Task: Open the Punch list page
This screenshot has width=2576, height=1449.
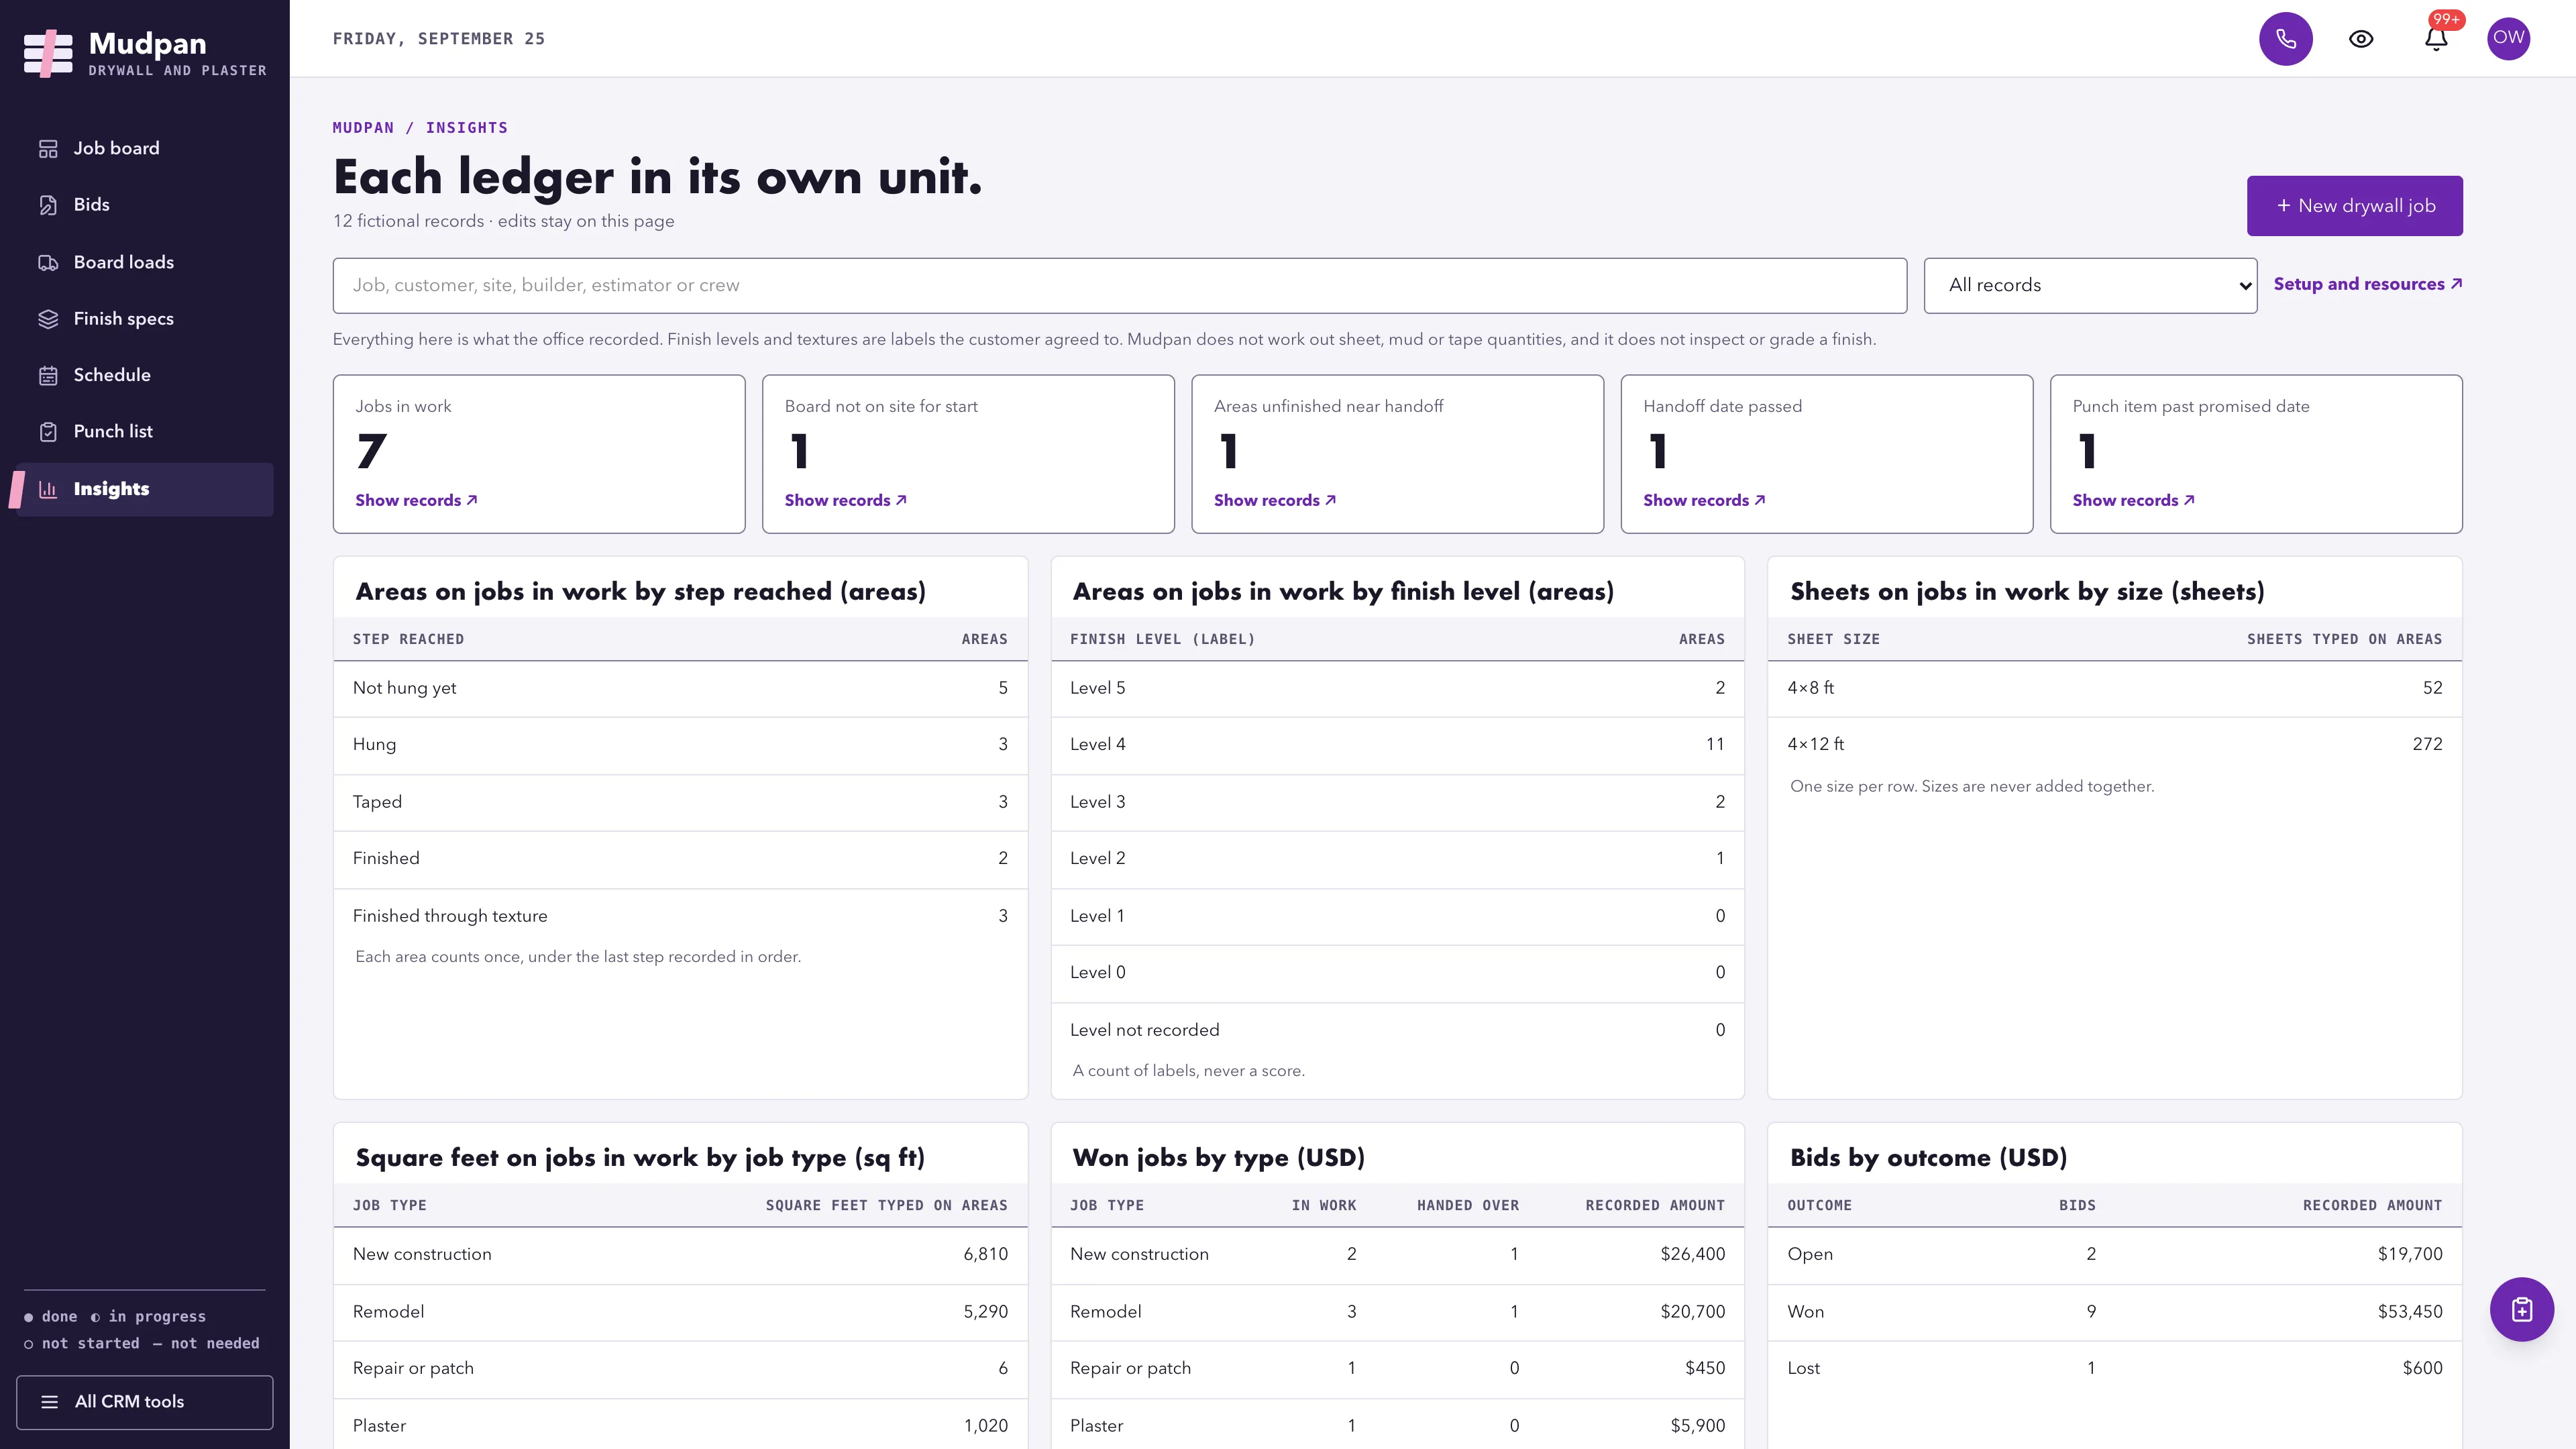Action: click(x=145, y=432)
